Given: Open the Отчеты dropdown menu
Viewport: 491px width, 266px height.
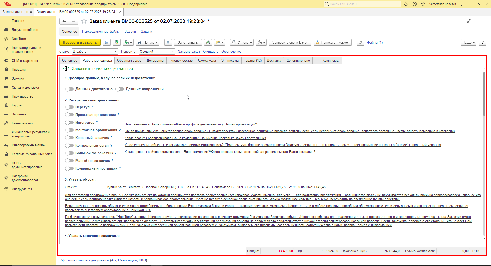Looking at the screenshot, I should (x=242, y=42).
